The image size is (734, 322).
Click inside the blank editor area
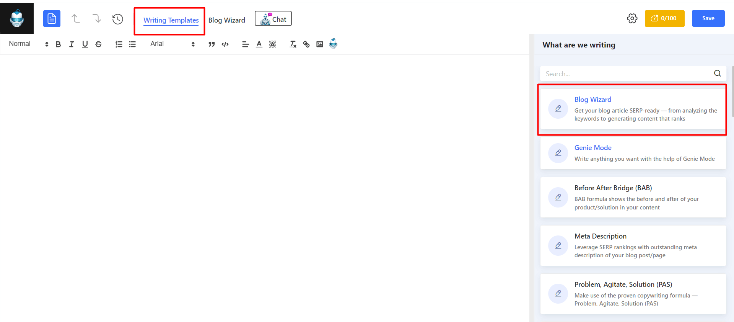click(264, 188)
